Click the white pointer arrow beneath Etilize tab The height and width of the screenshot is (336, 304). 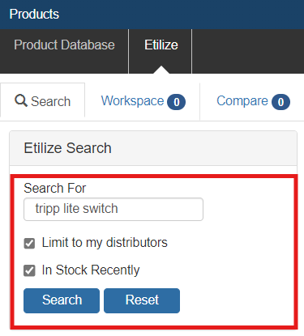161,70
